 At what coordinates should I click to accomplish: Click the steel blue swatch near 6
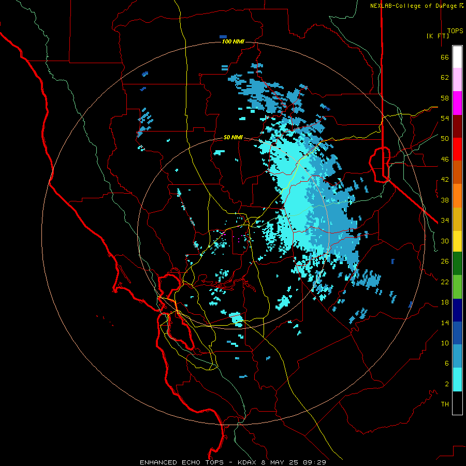coord(457,356)
